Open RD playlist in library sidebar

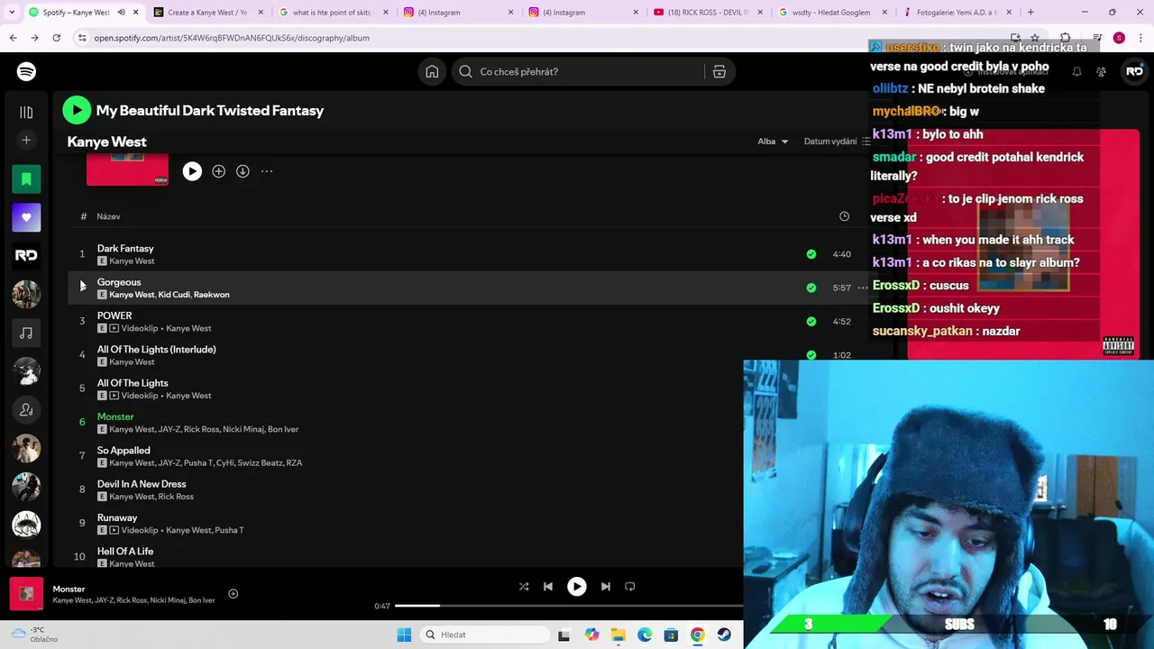point(26,255)
